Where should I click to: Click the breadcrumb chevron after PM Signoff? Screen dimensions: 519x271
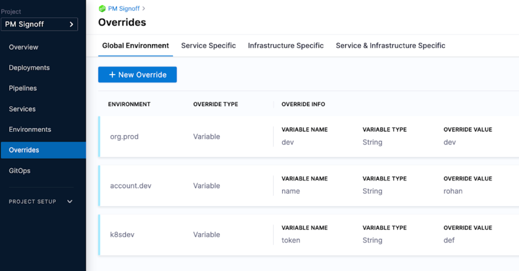144,9
